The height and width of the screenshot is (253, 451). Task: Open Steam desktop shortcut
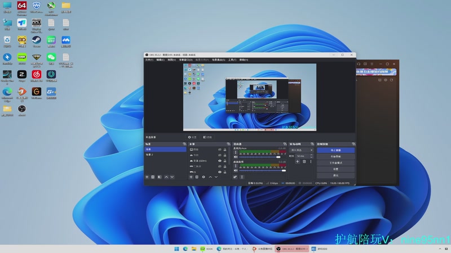37,42
